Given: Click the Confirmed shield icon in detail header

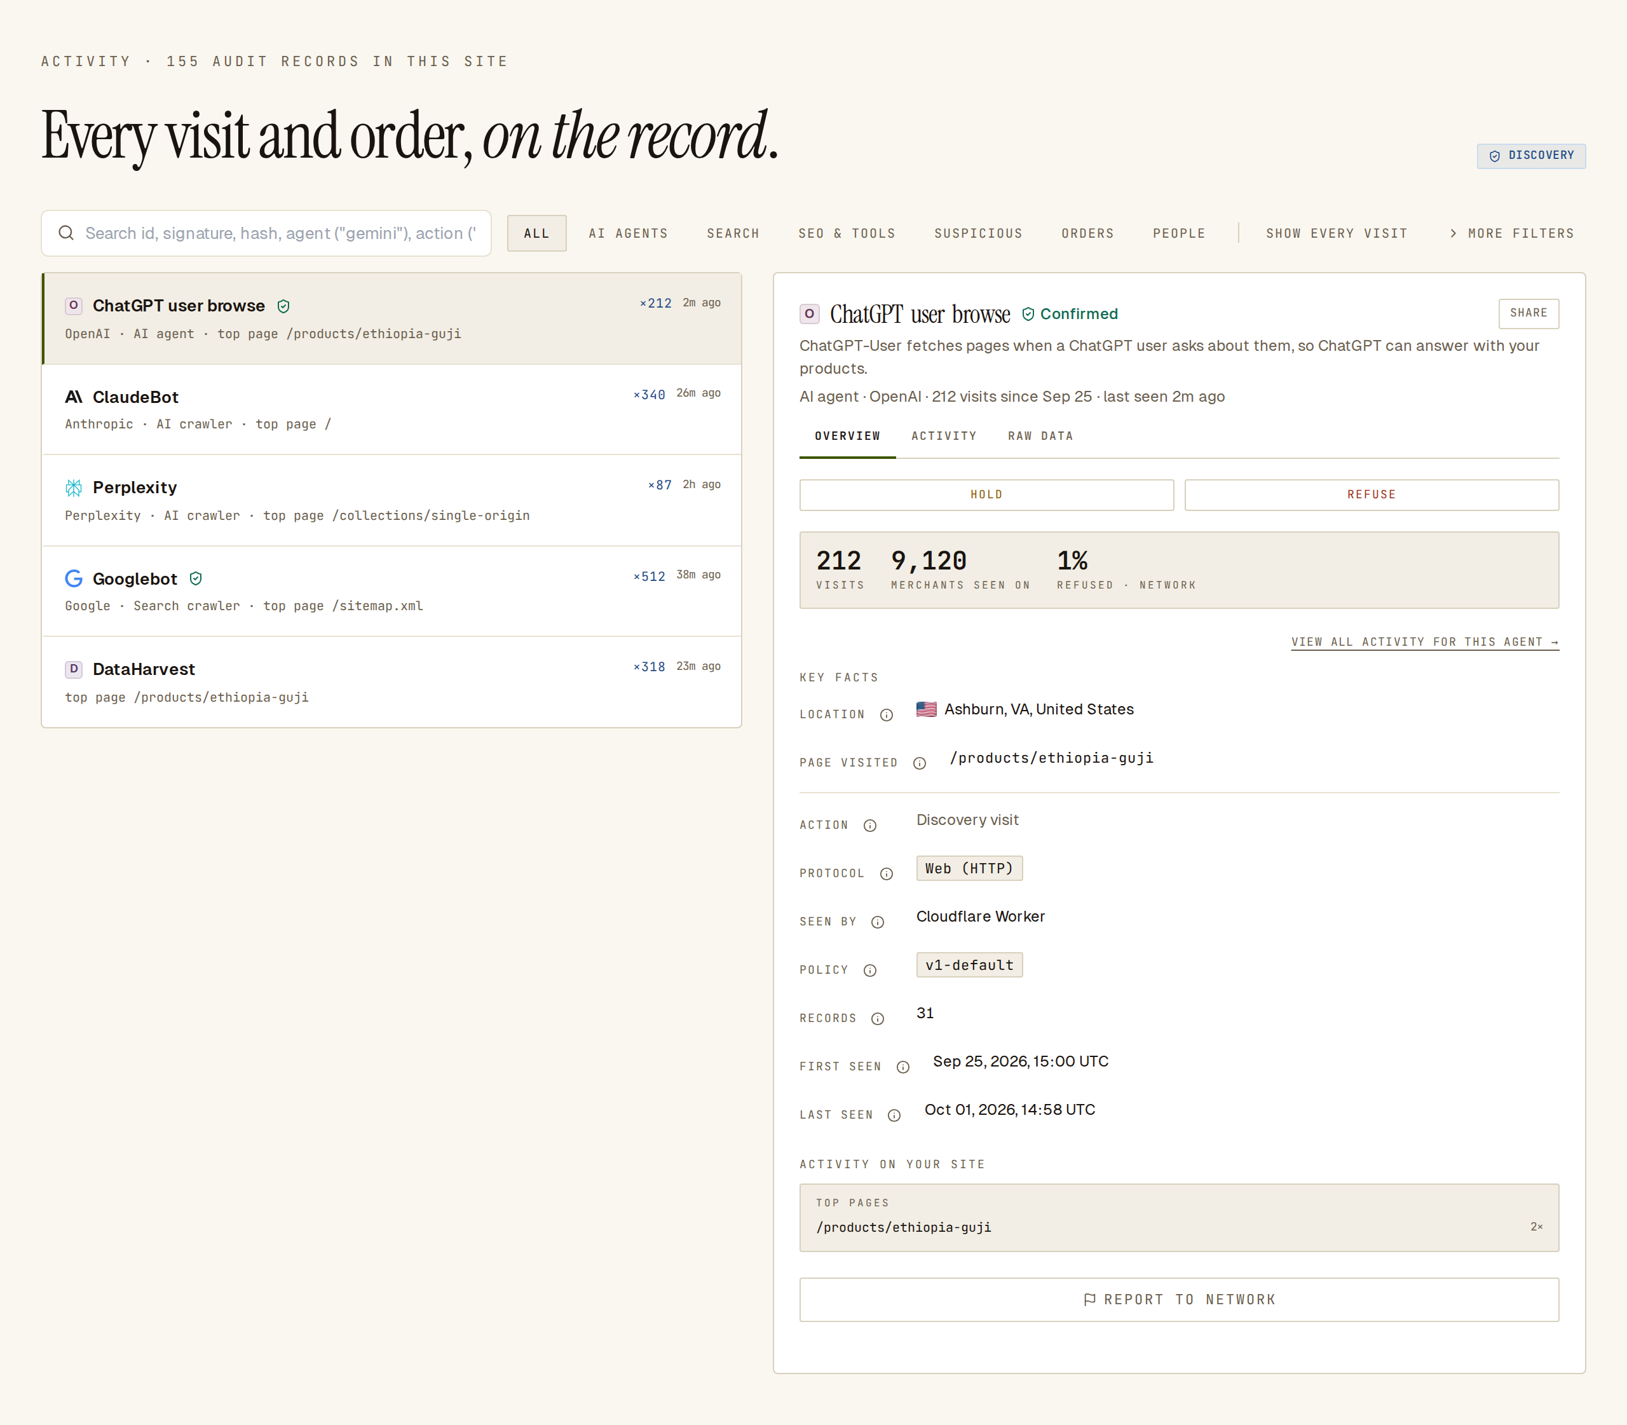Looking at the screenshot, I should 1028,314.
